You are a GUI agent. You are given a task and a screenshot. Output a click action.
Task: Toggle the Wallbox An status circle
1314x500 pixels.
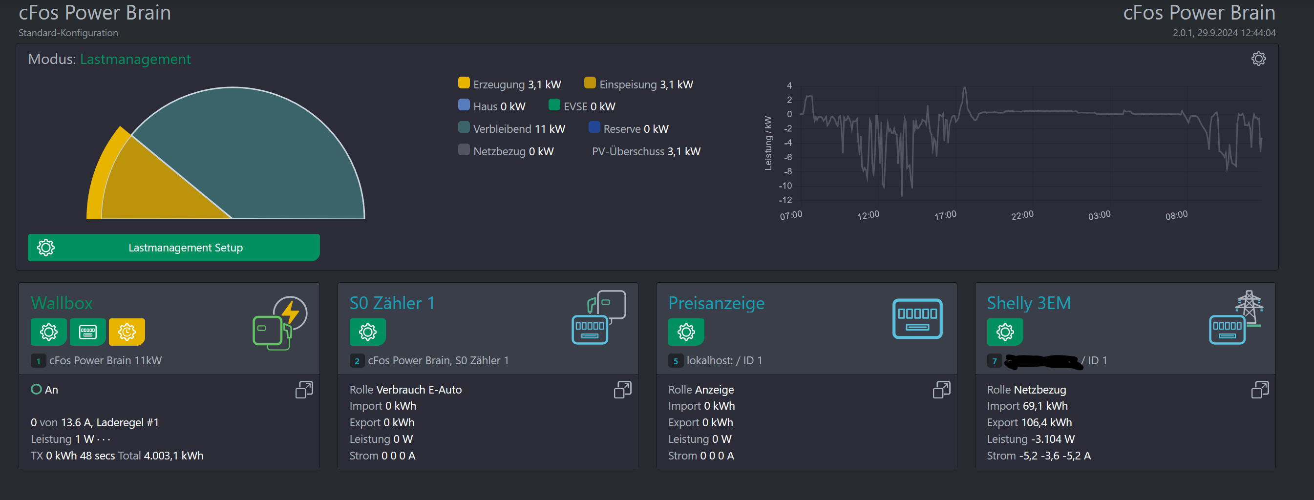36,389
